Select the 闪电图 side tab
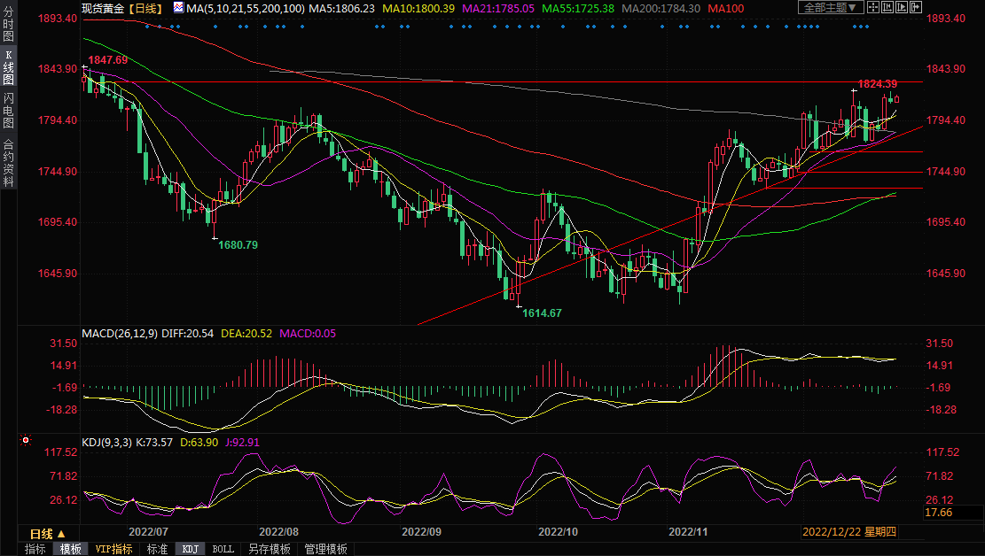985x556 pixels. point(8,111)
